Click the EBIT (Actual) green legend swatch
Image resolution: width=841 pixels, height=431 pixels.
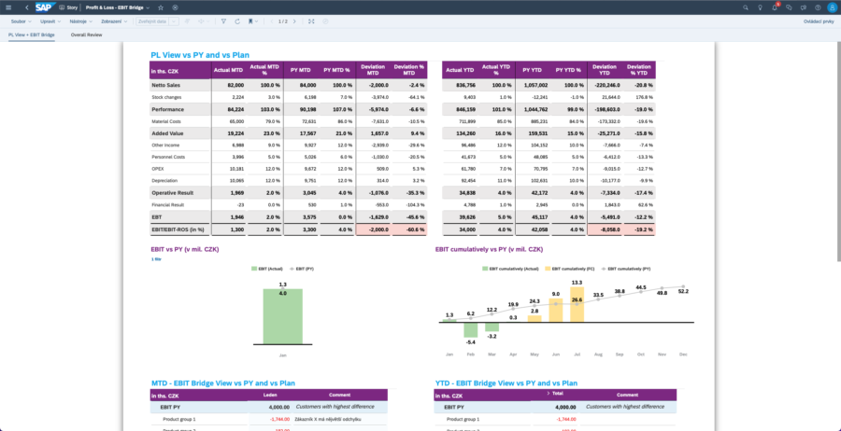click(252, 268)
